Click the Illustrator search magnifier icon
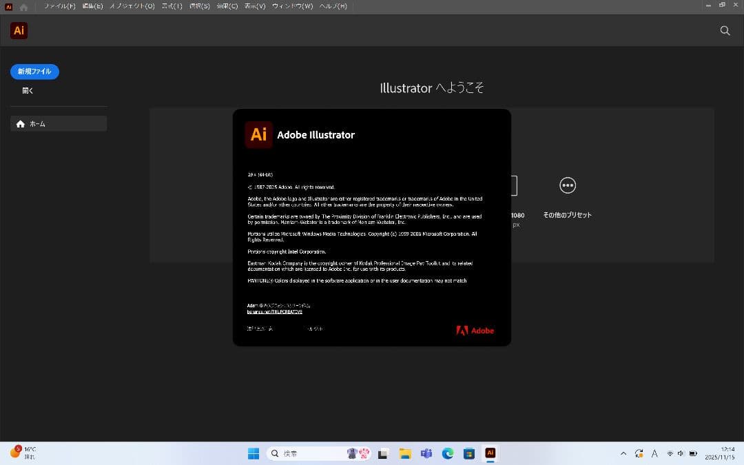The image size is (744, 465). tap(725, 30)
